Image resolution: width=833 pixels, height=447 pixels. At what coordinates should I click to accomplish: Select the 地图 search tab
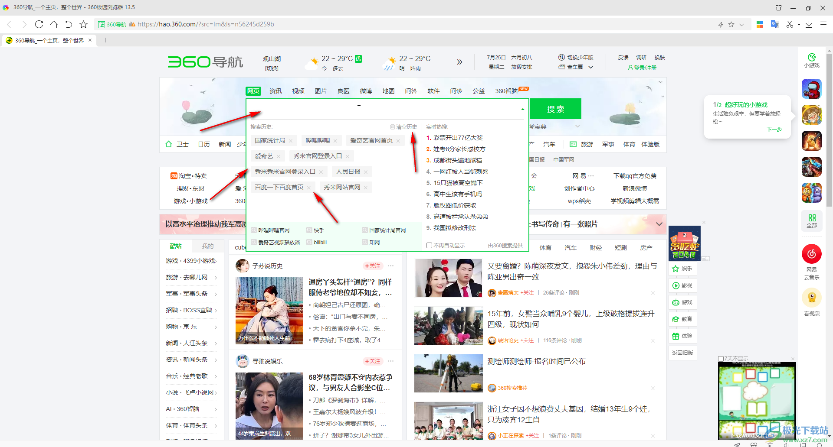click(389, 91)
